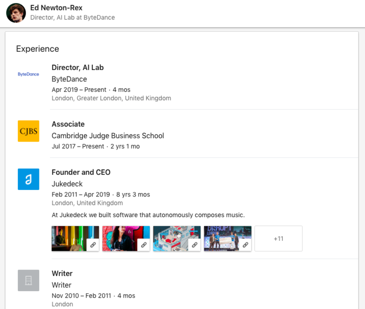Click the Writer company name under Writer title

click(62, 285)
